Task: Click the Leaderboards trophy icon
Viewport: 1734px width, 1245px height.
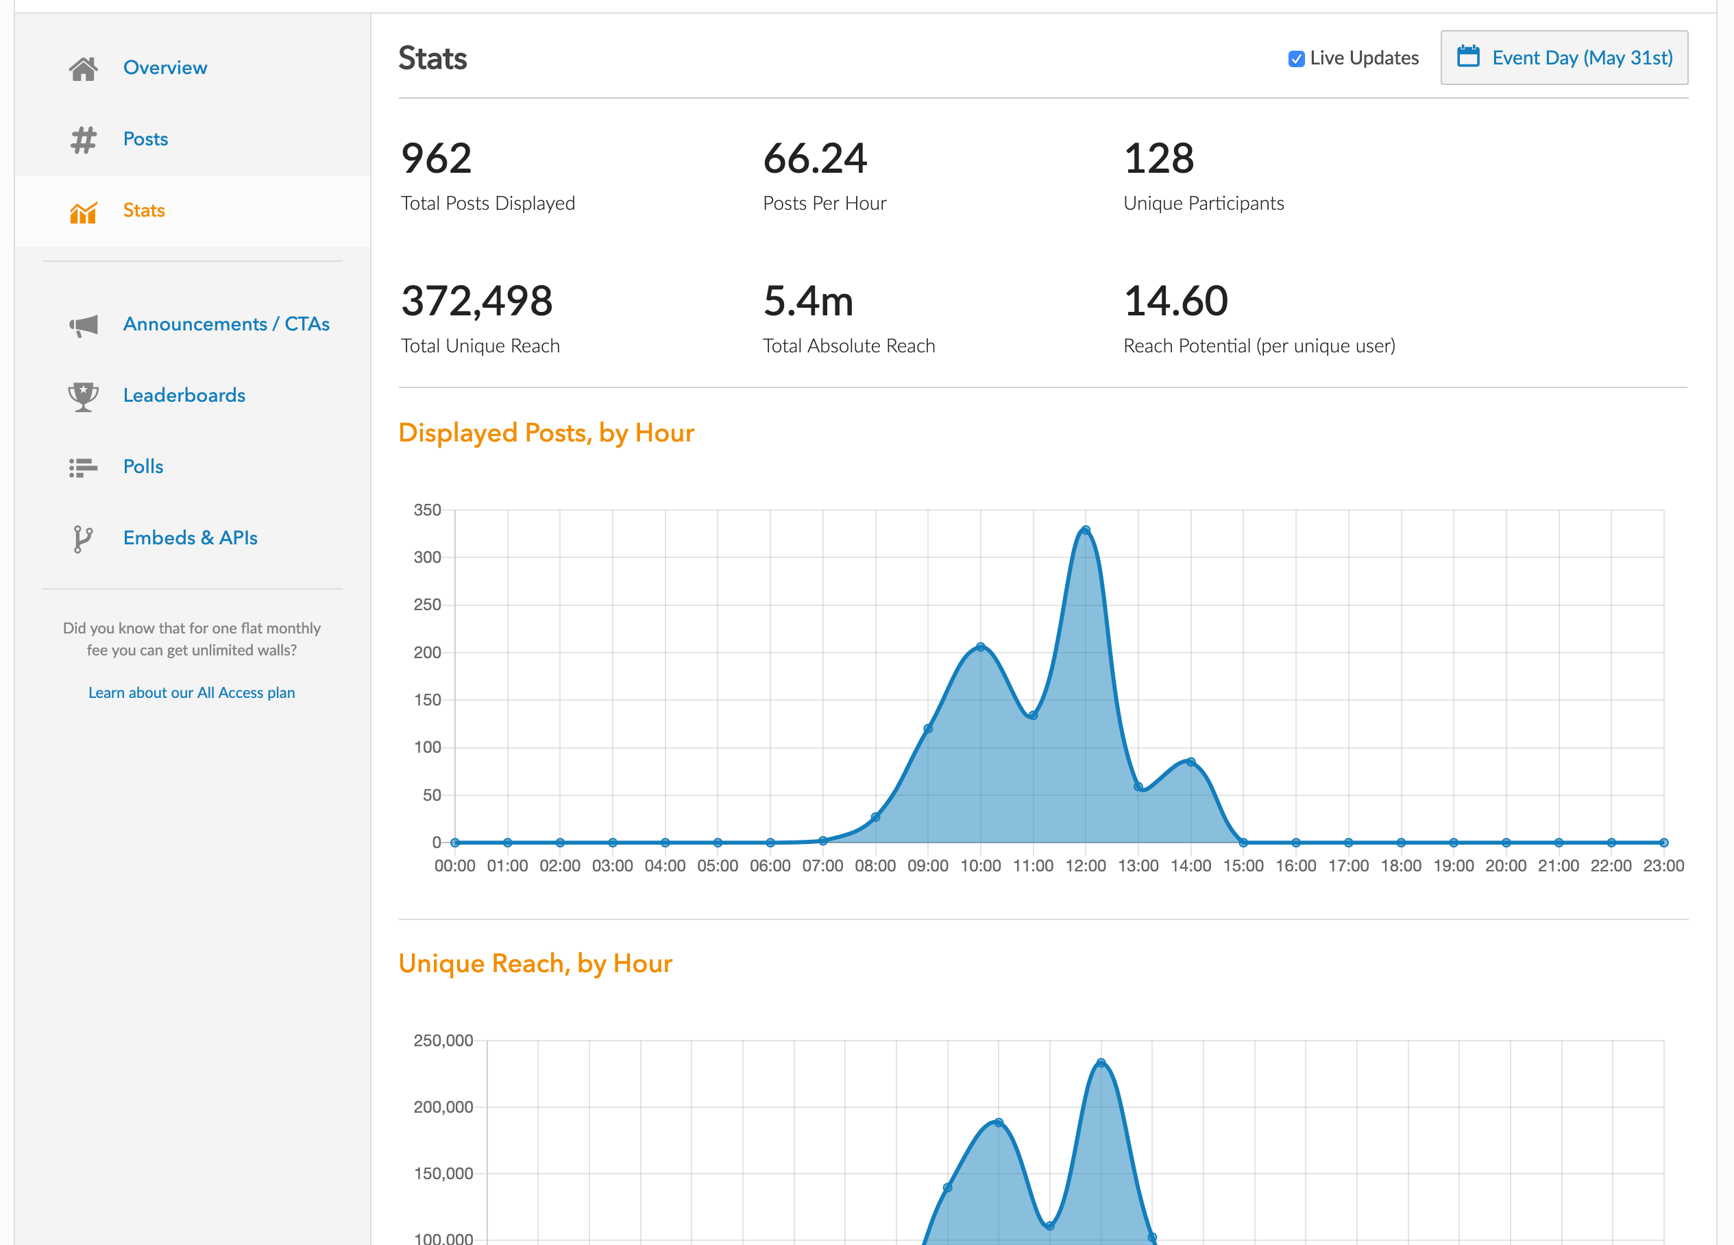Action: (85, 396)
